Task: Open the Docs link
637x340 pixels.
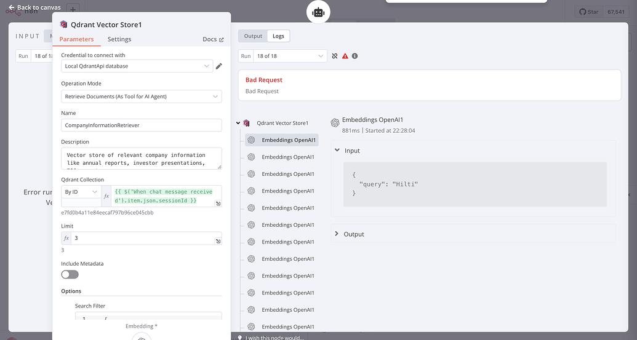Action: point(213,39)
